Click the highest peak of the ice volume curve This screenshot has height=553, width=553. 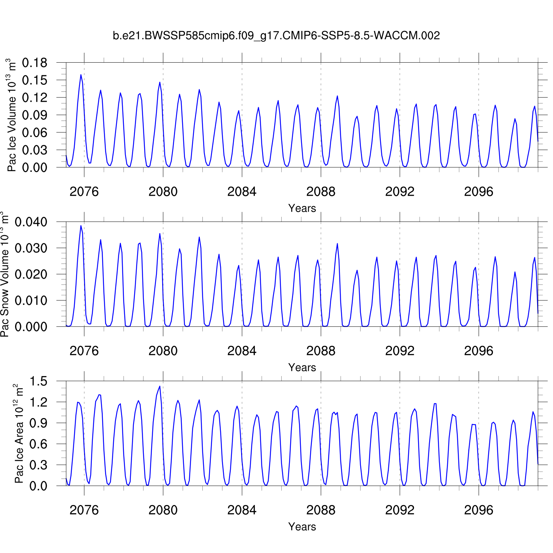(x=81, y=75)
